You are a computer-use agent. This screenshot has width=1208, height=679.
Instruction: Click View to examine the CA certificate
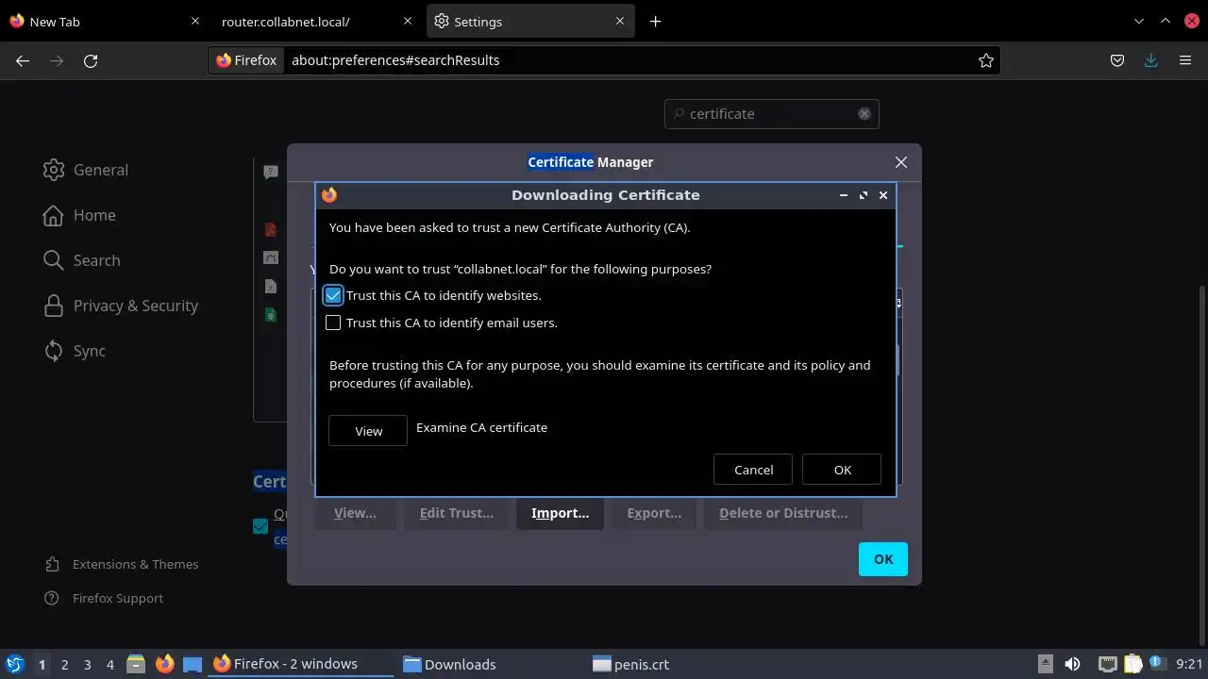click(x=368, y=431)
